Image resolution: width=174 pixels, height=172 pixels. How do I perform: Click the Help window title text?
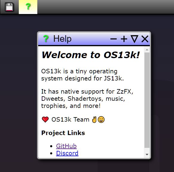62,39
